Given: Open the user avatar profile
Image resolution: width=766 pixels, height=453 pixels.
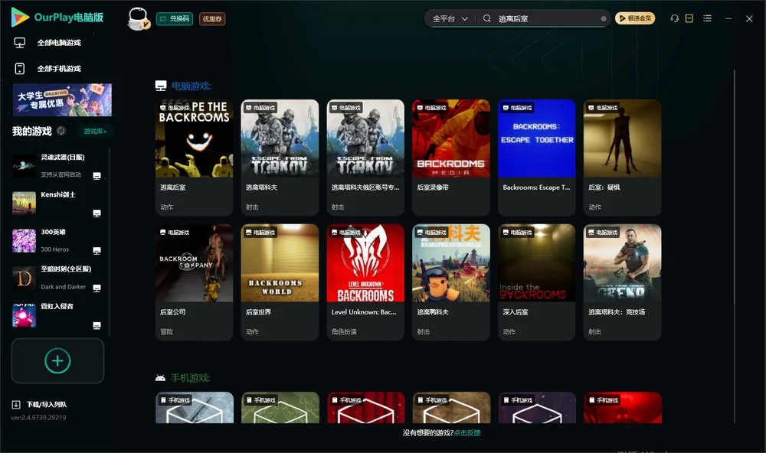Looking at the screenshot, I should [138, 18].
